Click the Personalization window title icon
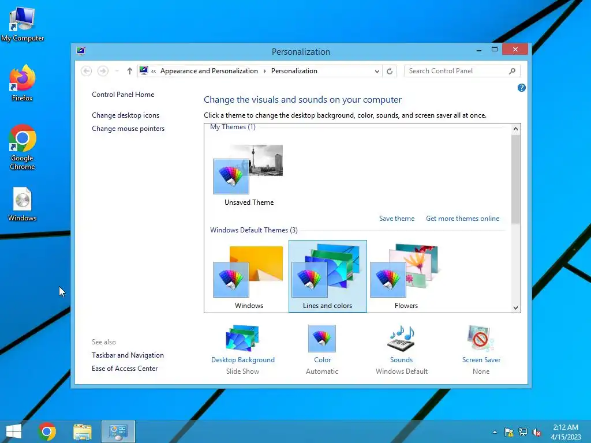The height and width of the screenshot is (443, 591). click(x=81, y=51)
